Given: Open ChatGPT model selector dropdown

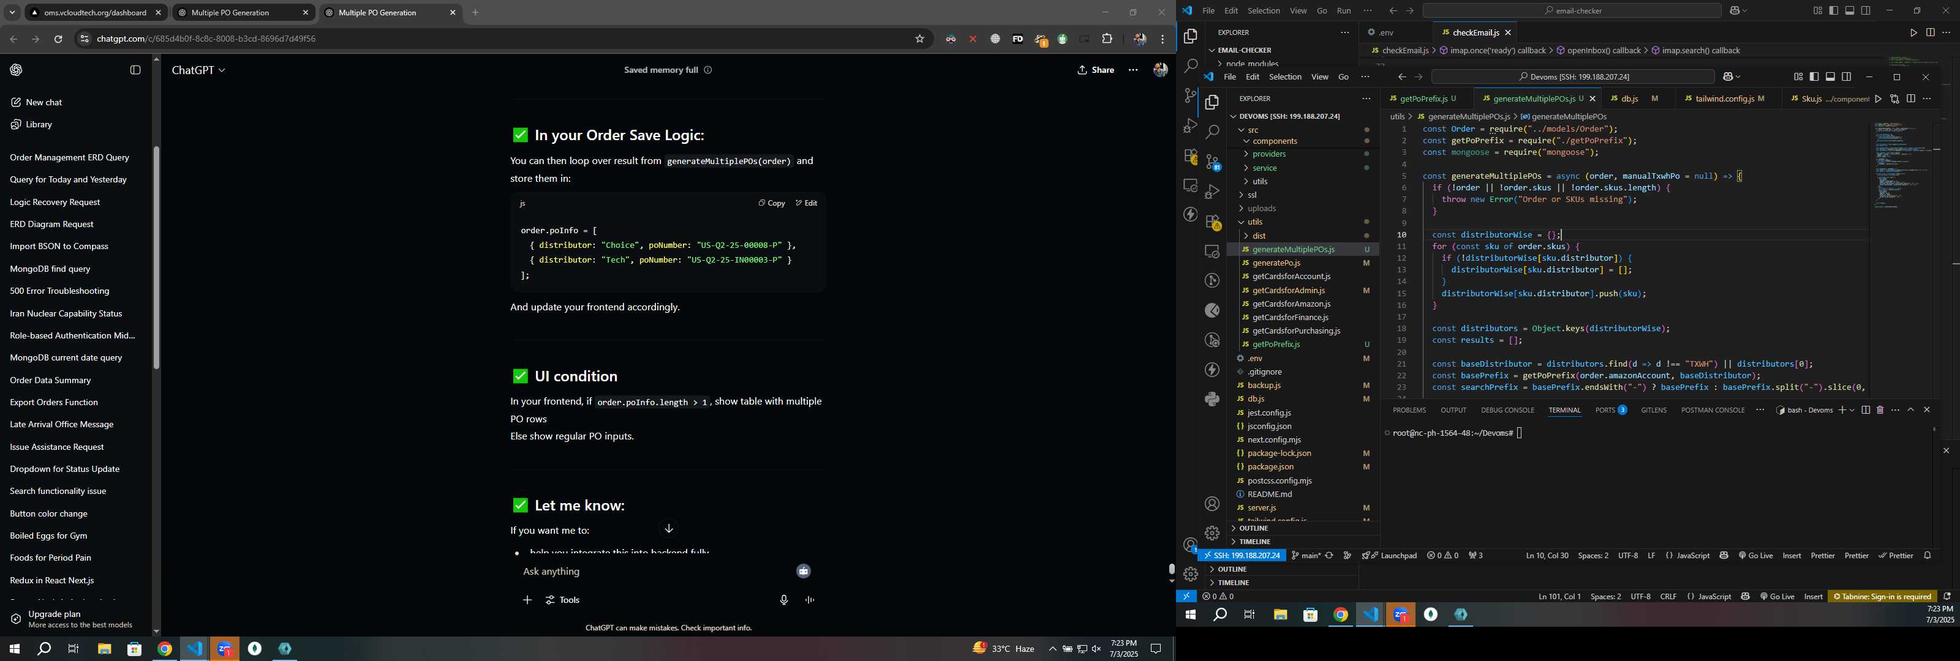Looking at the screenshot, I should [x=198, y=70].
